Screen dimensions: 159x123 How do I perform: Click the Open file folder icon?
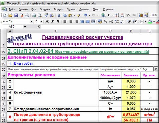pyautogui.click(x=10, y=15)
